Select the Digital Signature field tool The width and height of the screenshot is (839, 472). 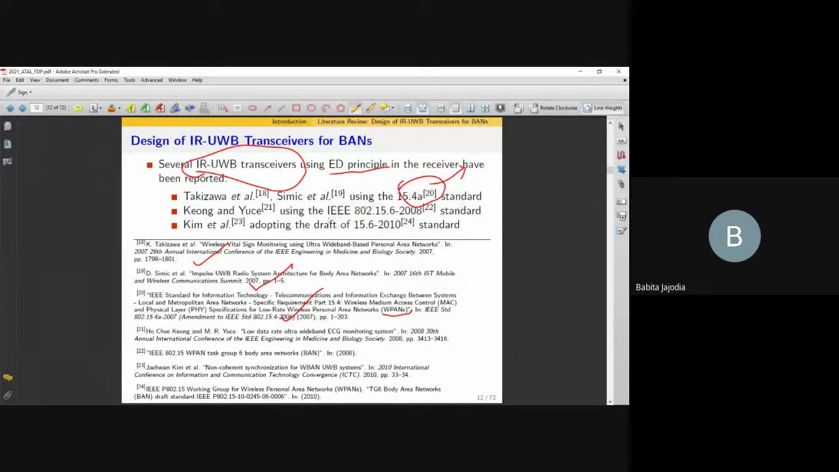point(621,231)
